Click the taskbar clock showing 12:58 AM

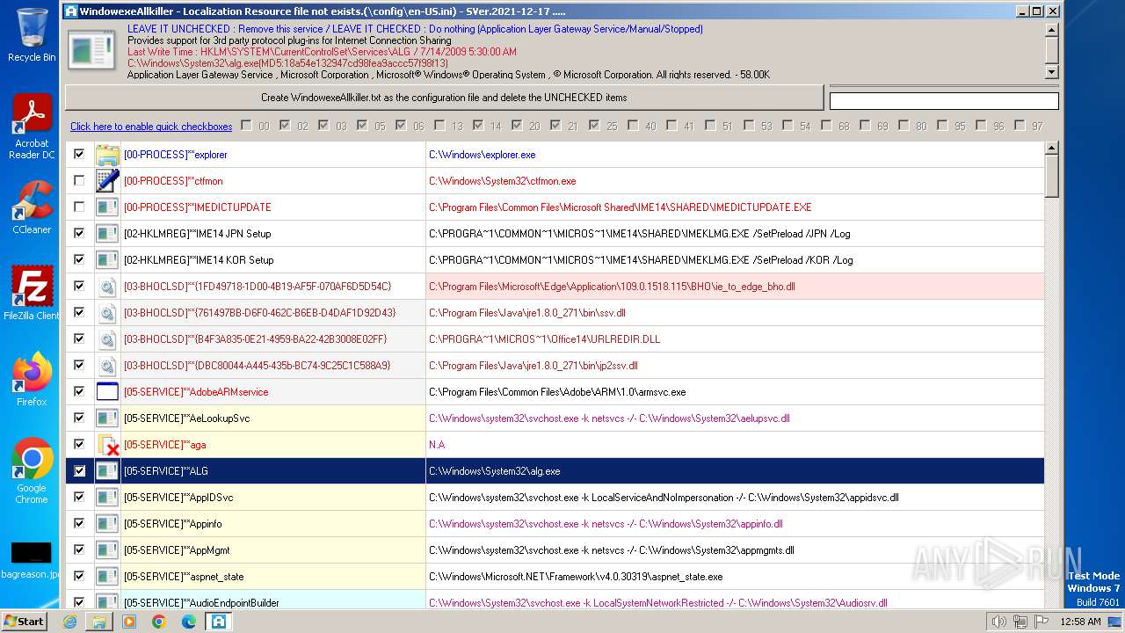point(1080,622)
